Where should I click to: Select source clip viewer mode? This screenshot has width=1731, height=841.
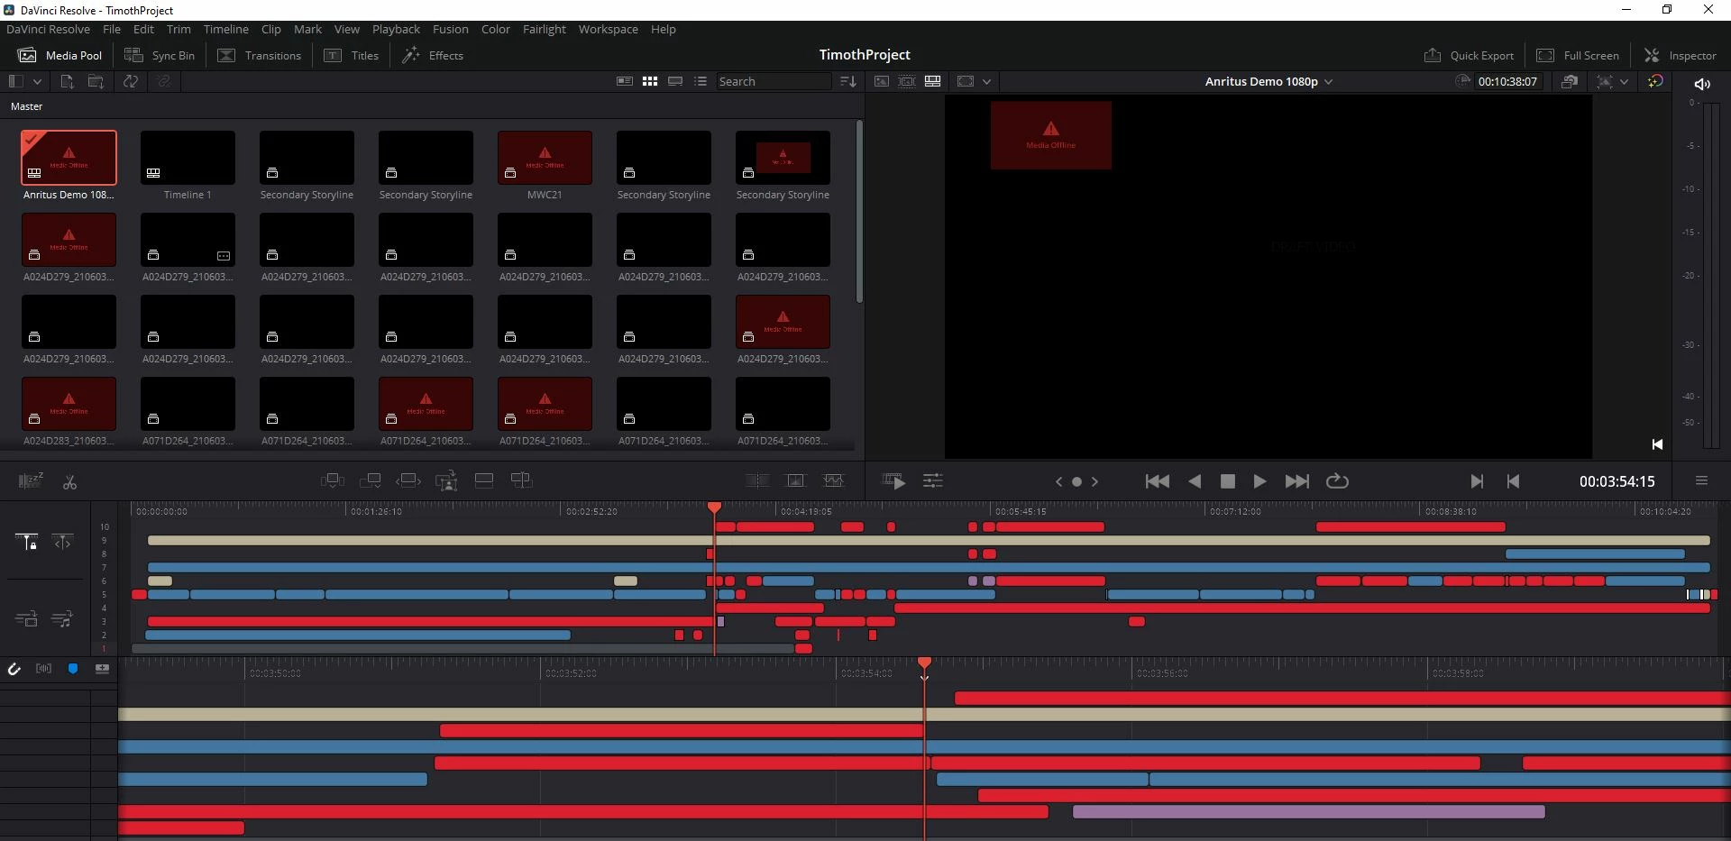[882, 81]
